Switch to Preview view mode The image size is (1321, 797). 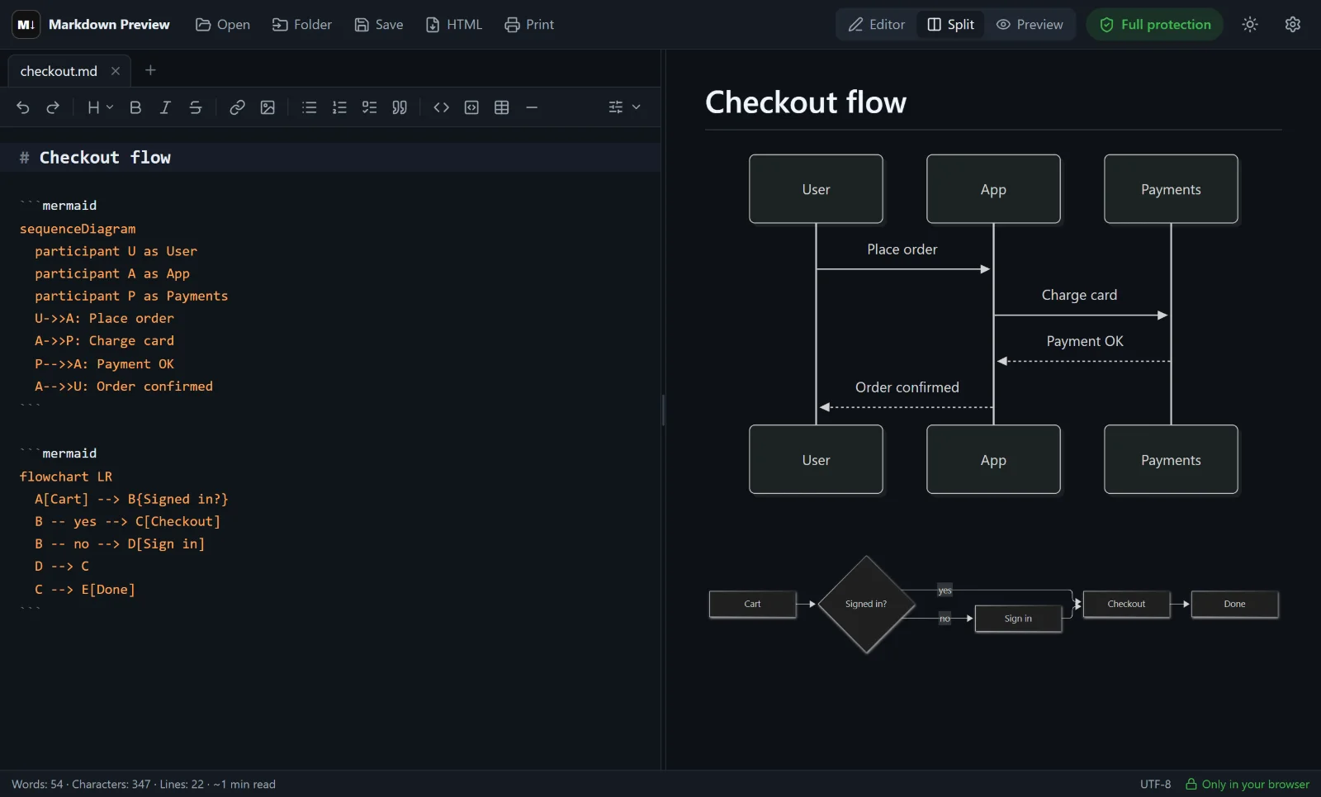pyautogui.click(x=1030, y=25)
